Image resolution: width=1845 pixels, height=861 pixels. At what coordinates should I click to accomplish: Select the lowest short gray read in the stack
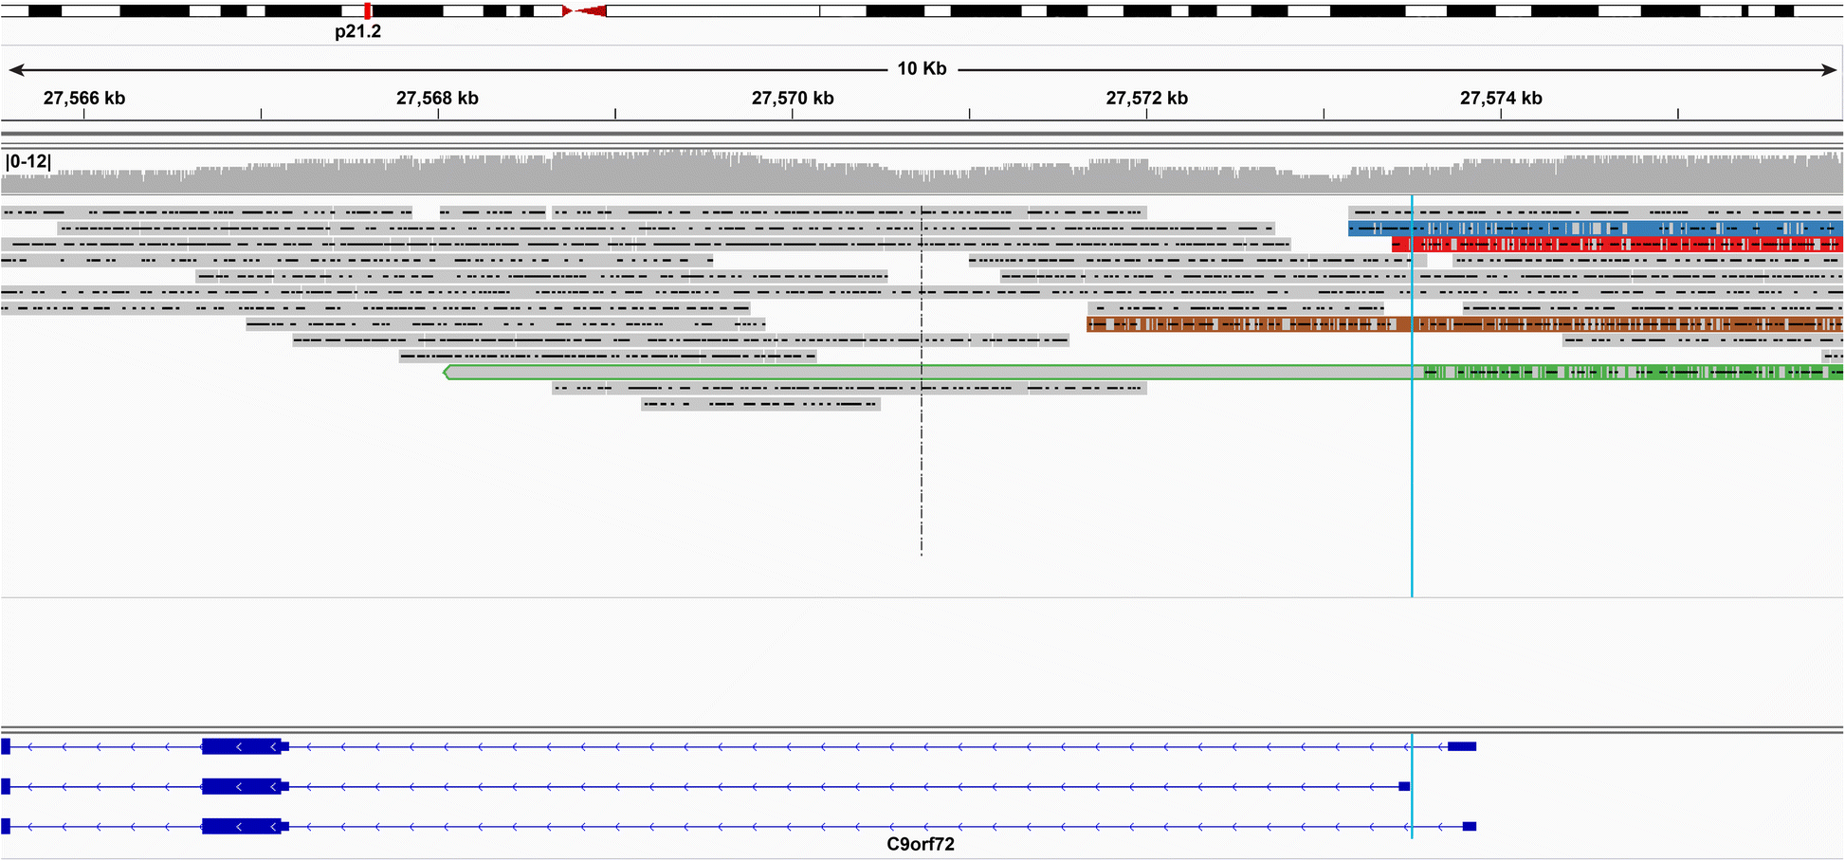tap(761, 405)
